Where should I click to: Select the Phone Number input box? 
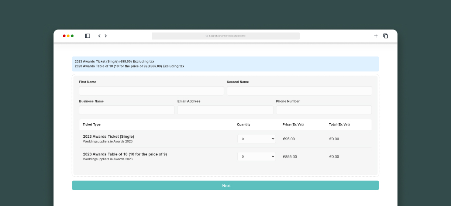pyautogui.click(x=324, y=110)
